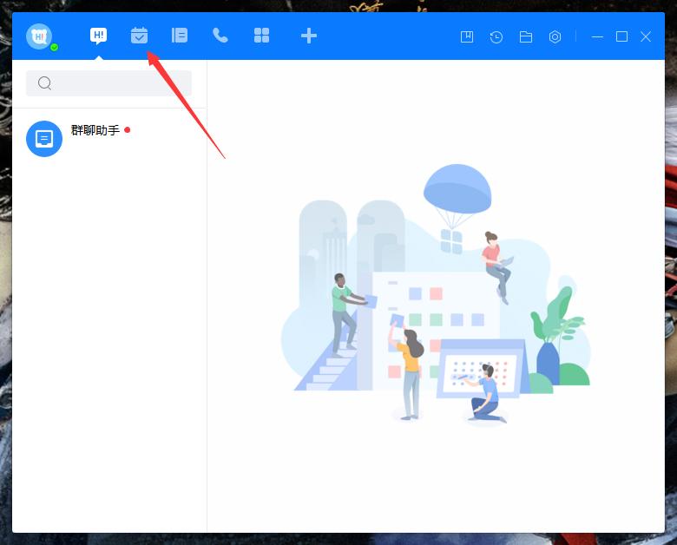Maximize the application window
The width and height of the screenshot is (677, 545).
pyautogui.click(x=621, y=36)
